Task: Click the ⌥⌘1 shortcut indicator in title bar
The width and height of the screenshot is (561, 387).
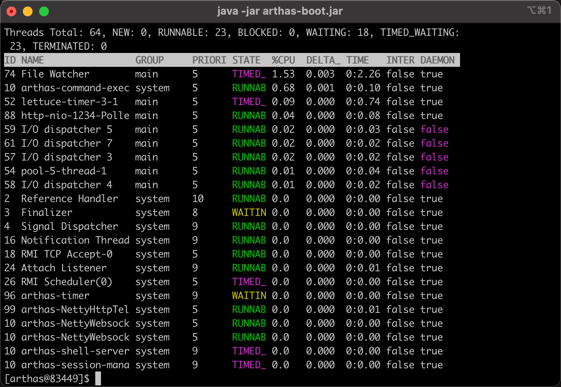Action: pos(539,10)
